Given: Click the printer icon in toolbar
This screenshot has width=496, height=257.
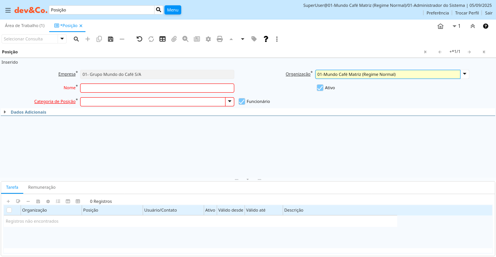Looking at the screenshot, I should click(x=220, y=39).
